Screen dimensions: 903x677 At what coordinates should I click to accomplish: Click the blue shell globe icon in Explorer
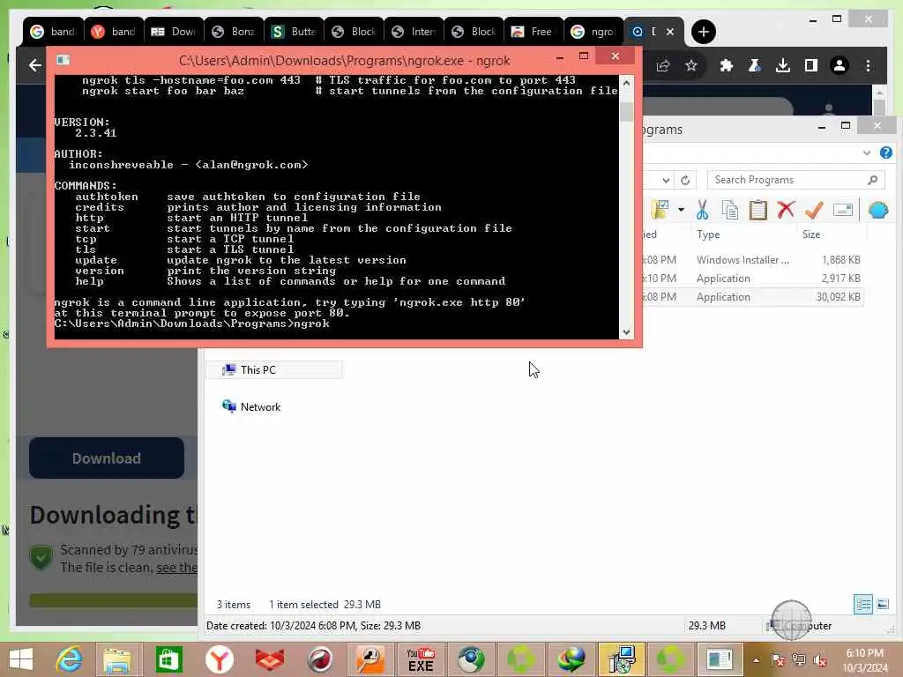(877, 210)
